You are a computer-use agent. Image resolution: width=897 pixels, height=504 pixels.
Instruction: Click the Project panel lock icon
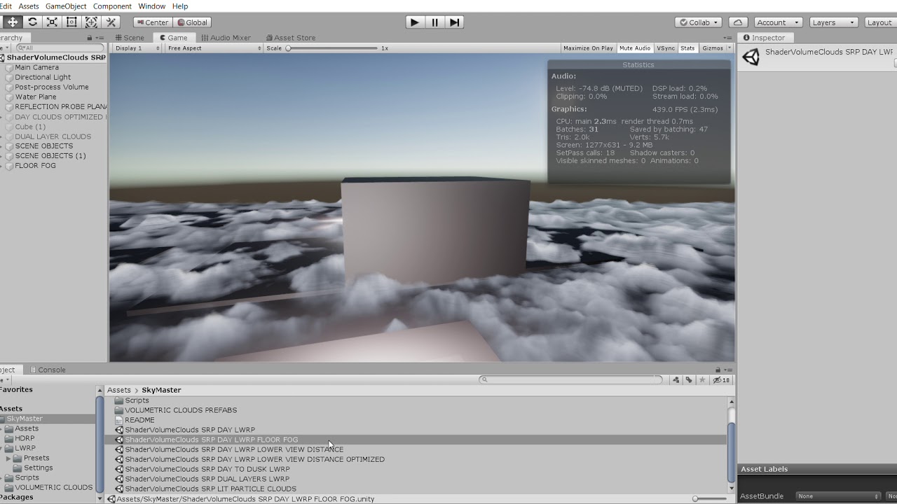pyautogui.click(x=718, y=370)
